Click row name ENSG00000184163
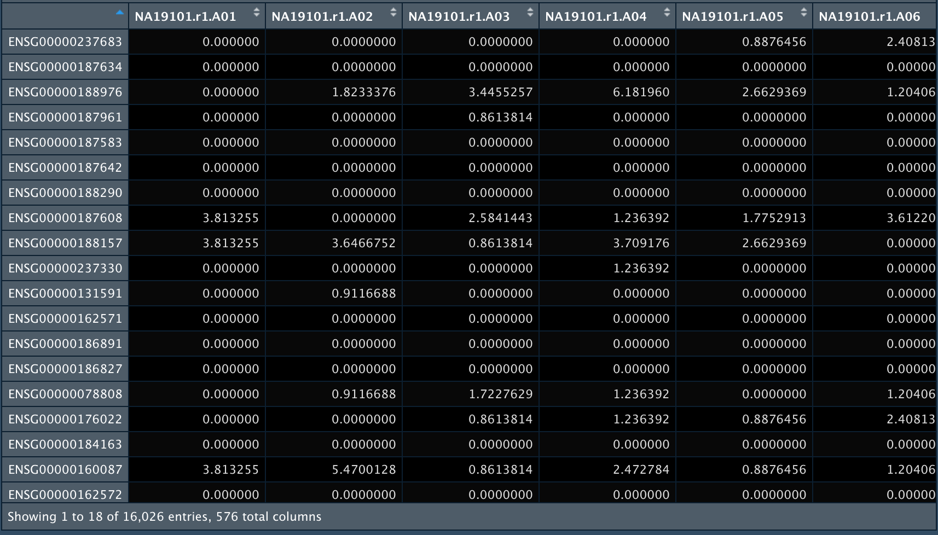Image resolution: width=938 pixels, height=535 pixels. (65, 444)
